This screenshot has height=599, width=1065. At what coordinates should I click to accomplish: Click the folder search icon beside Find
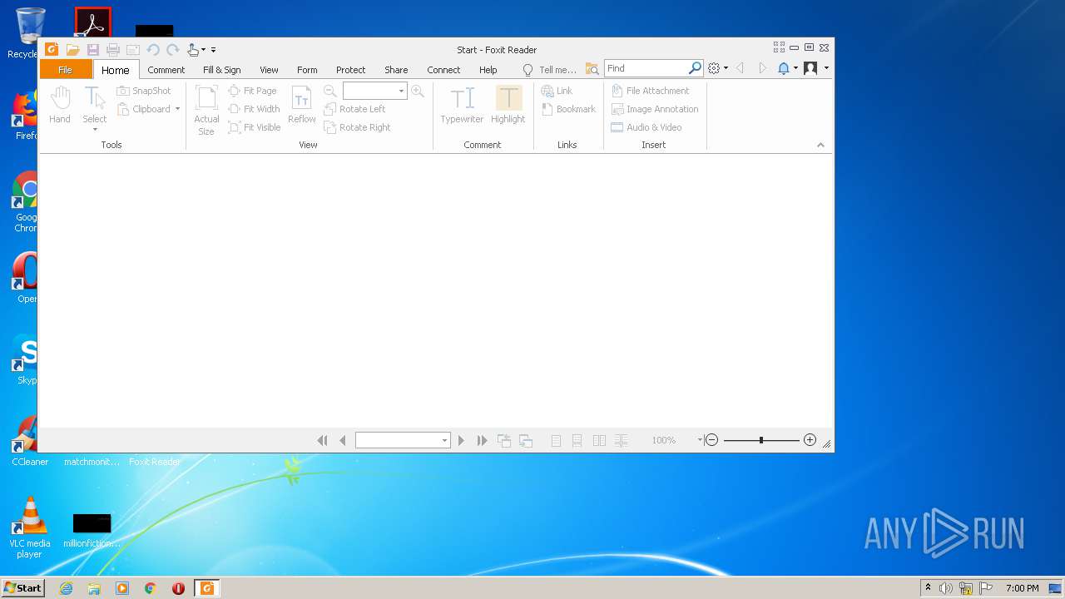[x=592, y=69]
